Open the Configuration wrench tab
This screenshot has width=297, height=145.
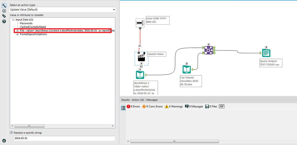point(4,6)
